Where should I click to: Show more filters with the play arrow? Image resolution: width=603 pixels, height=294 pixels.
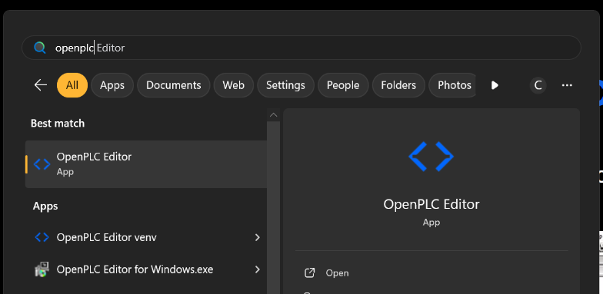495,85
